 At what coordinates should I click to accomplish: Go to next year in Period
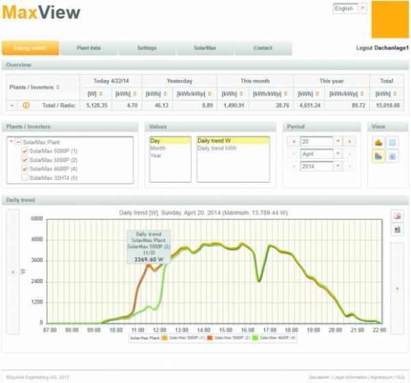coord(349,166)
